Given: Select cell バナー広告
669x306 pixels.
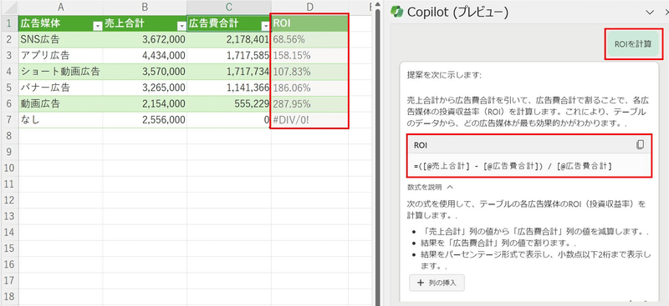Looking at the screenshot, I should point(60,88).
